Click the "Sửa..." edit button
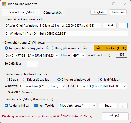This screenshot has width=131, height=123. [x=108, y=106]
